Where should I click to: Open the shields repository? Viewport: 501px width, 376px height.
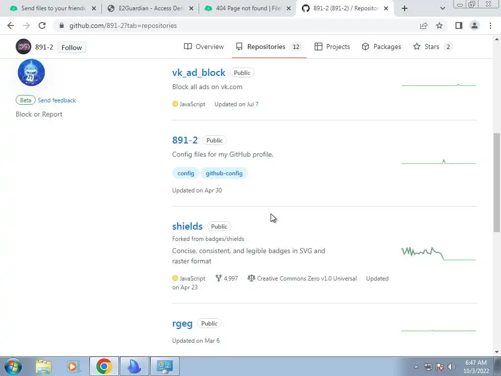pyautogui.click(x=187, y=226)
